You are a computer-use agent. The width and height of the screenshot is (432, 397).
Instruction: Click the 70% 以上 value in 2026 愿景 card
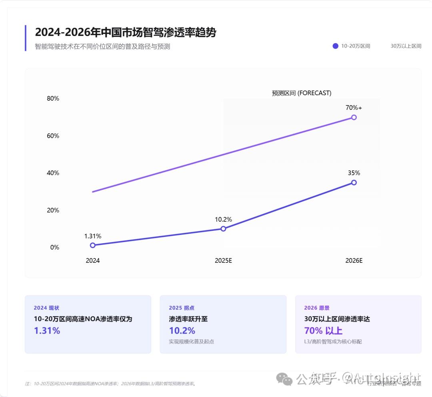click(323, 330)
